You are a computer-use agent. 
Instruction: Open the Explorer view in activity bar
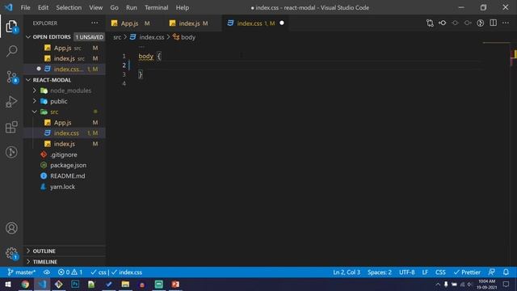point(11,26)
